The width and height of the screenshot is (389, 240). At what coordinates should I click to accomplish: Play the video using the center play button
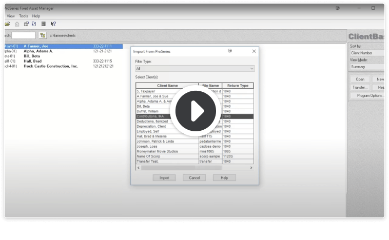[196, 111]
